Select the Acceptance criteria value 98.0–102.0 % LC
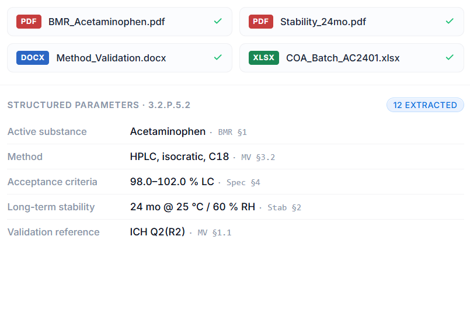The image size is (470, 330). pos(172,182)
